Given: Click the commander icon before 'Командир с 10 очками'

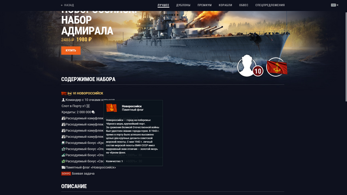Looking at the screenshot, I should 63,100.
